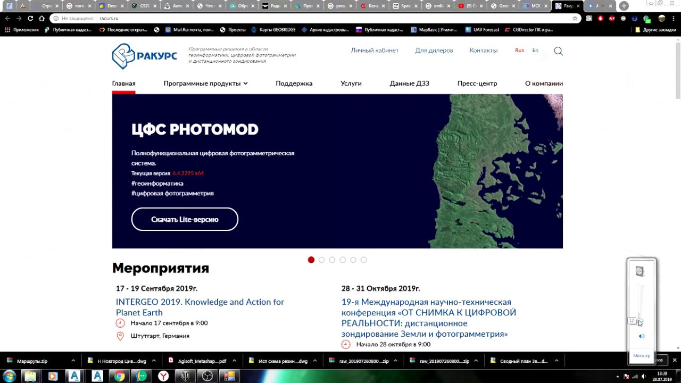Open the browser home page icon
The width and height of the screenshot is (681, 383).
pos(41,18)
